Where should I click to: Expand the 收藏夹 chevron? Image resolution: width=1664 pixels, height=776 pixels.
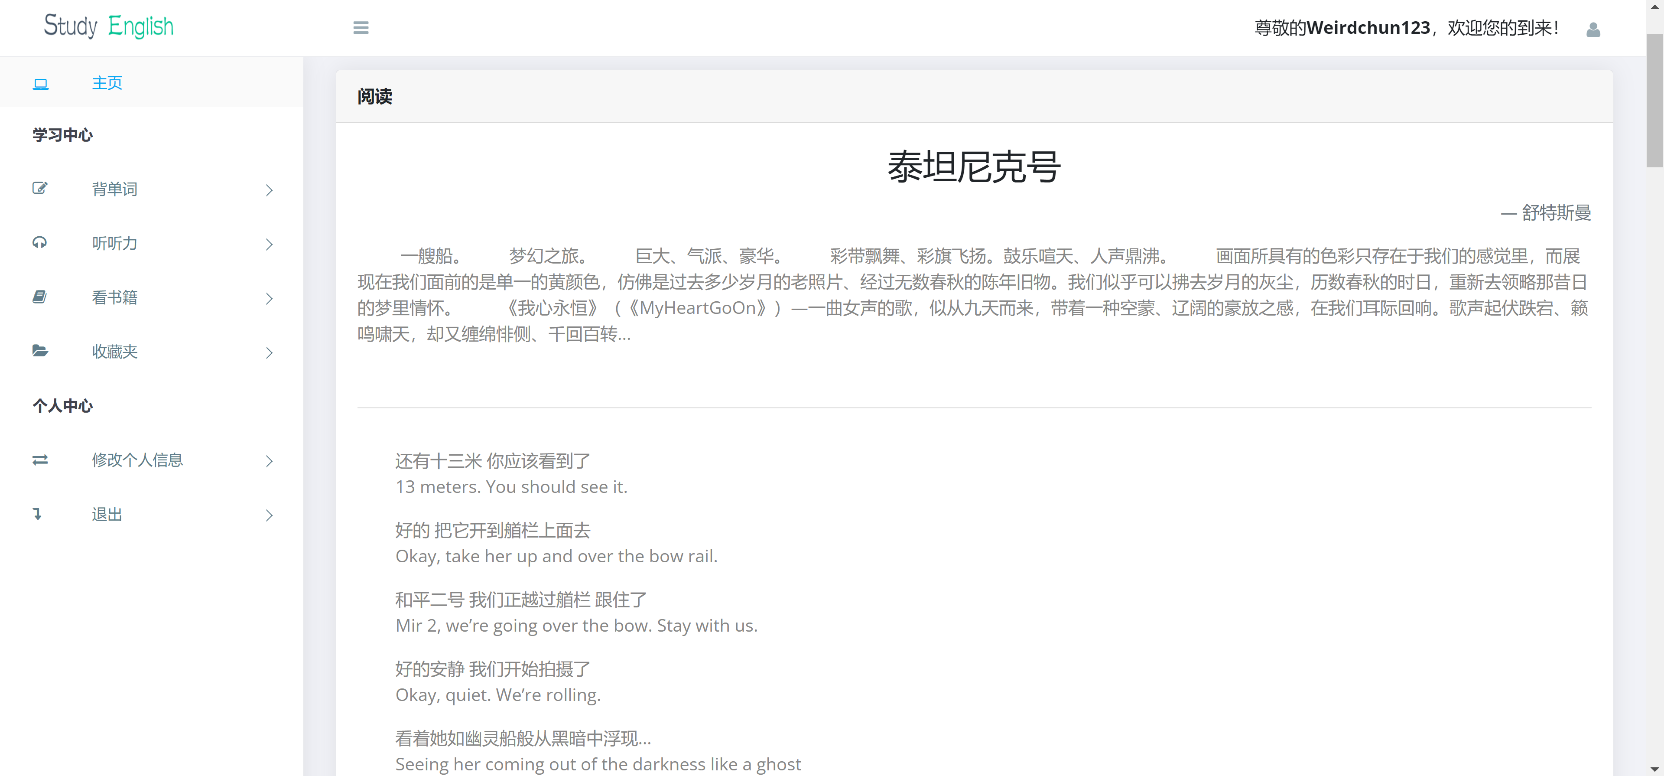(x=269, y=353)
